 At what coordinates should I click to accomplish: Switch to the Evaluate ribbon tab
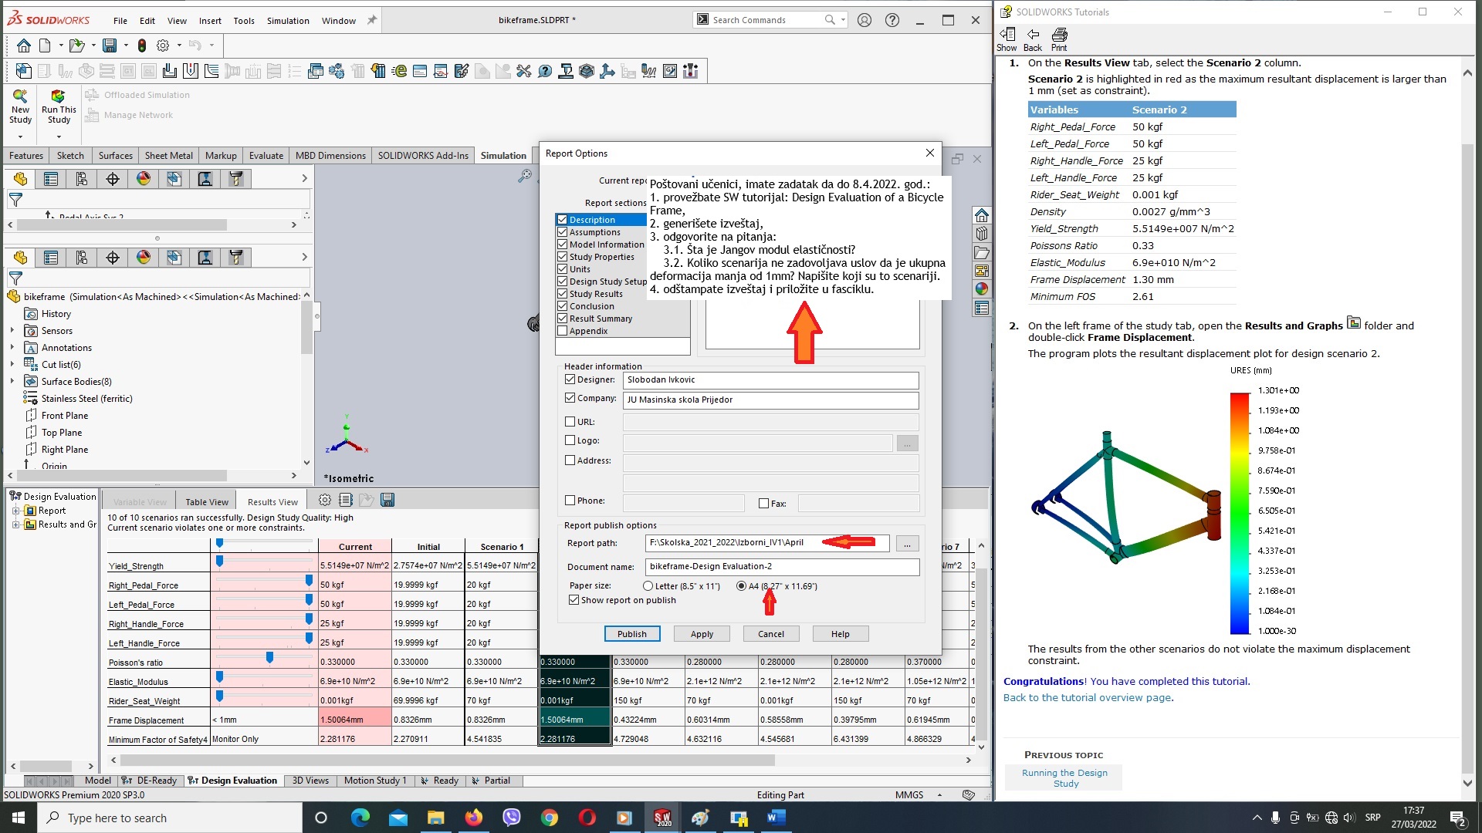pos(266,156)
